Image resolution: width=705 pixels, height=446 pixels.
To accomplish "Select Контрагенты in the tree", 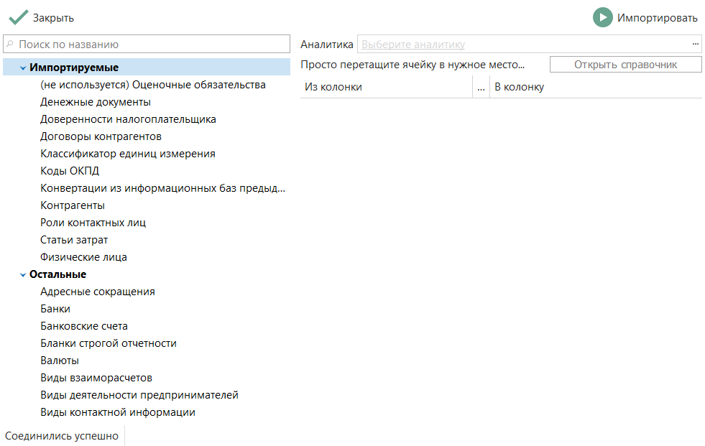I will (73, 205).
